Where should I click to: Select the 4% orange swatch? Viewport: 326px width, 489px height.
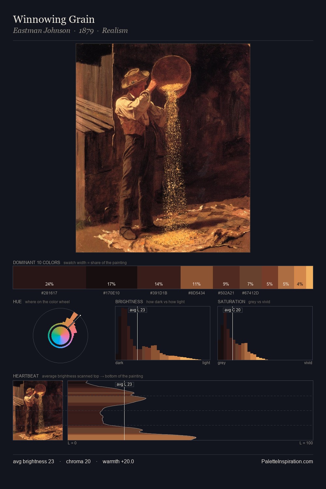(300, 277)
